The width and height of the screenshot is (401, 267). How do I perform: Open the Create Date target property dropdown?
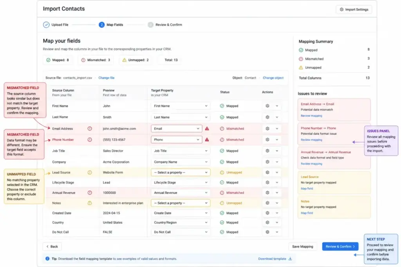click(181, 213)
